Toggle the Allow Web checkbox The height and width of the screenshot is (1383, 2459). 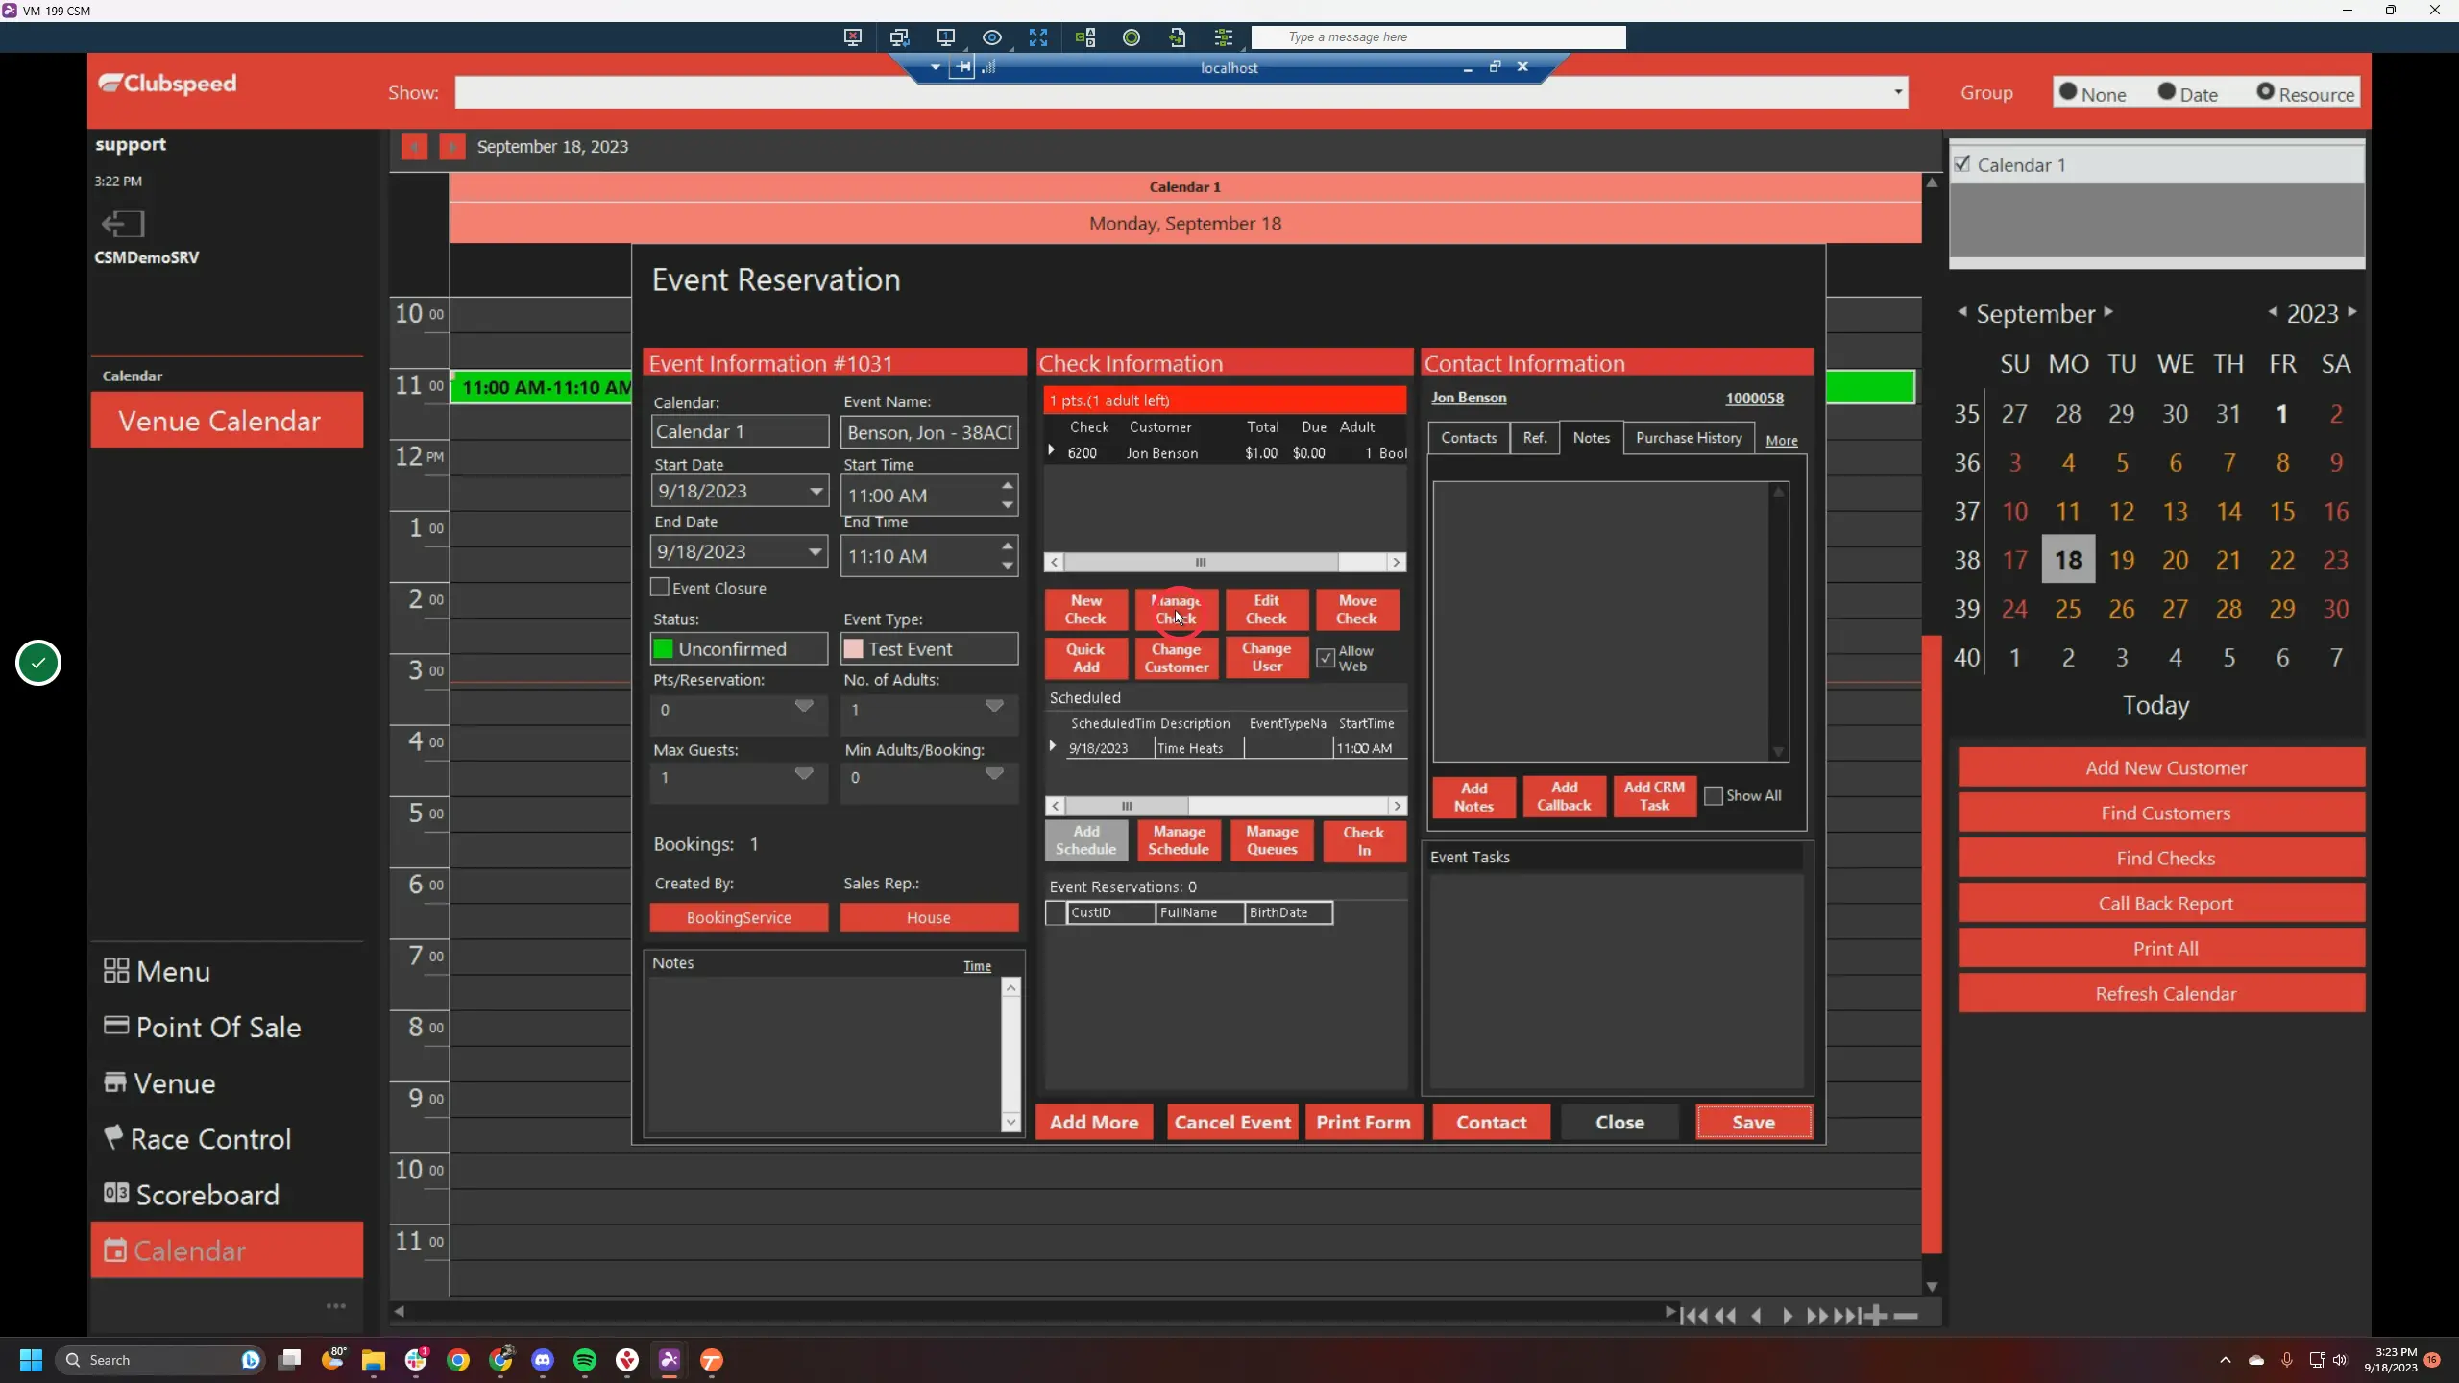click(x=1327, y=658)
